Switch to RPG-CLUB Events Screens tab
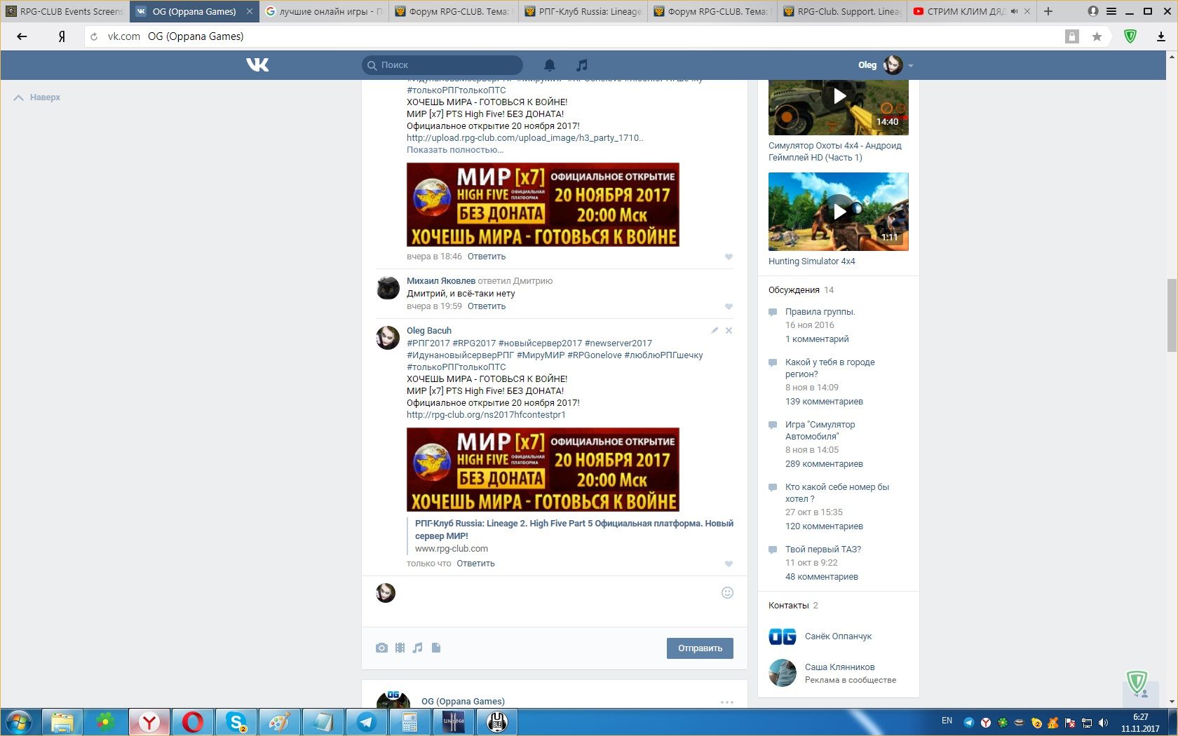 coord(65,11)
